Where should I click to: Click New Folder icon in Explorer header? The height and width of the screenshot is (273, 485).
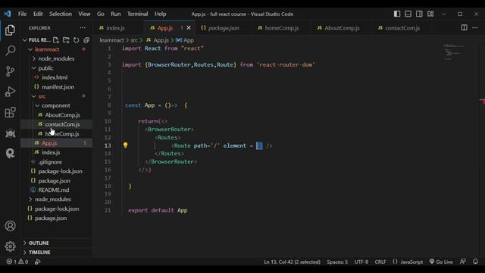66,40
